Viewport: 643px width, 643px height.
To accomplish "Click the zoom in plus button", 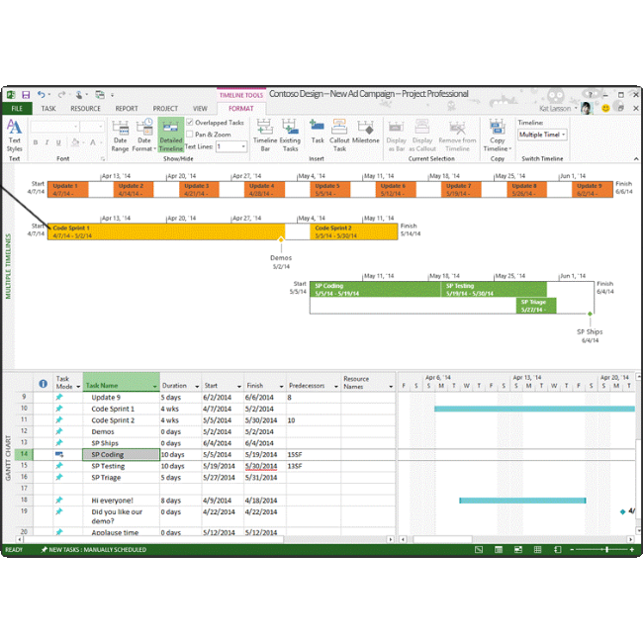I will point(632,549).
